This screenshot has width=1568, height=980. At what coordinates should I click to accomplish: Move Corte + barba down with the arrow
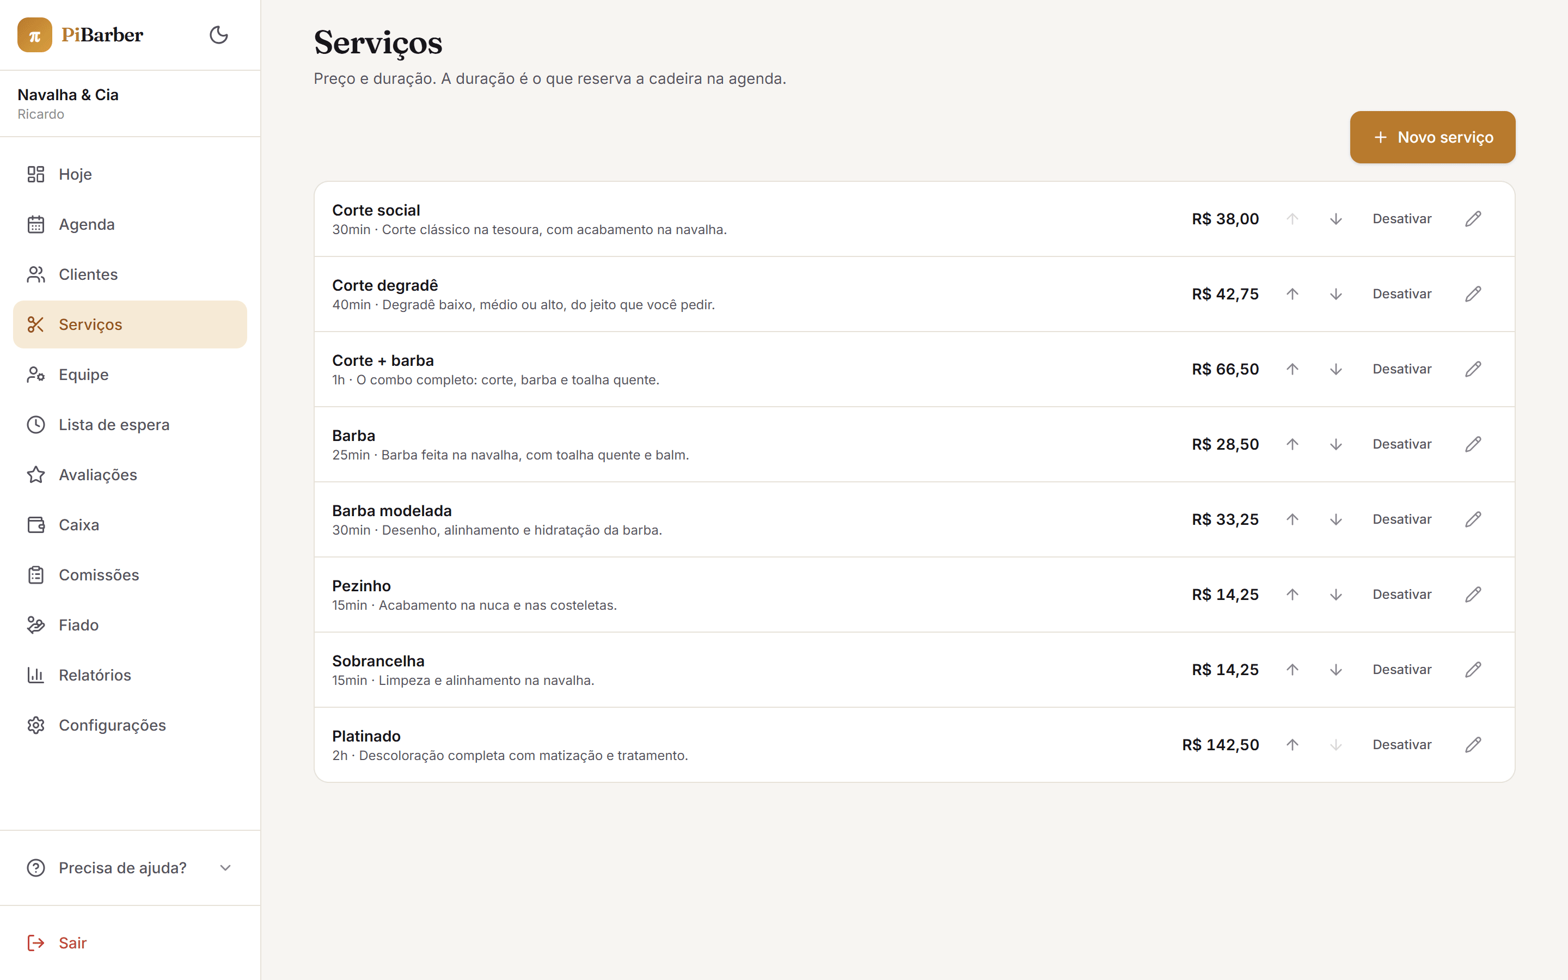tap(1336, 370)
